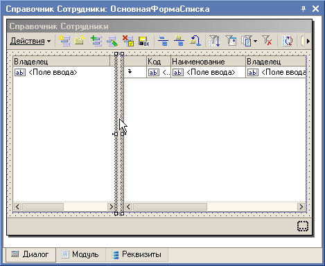Click the Поле ввода cell under the right Владелец
Screen dimensions: 325x266
click(276, 72)
